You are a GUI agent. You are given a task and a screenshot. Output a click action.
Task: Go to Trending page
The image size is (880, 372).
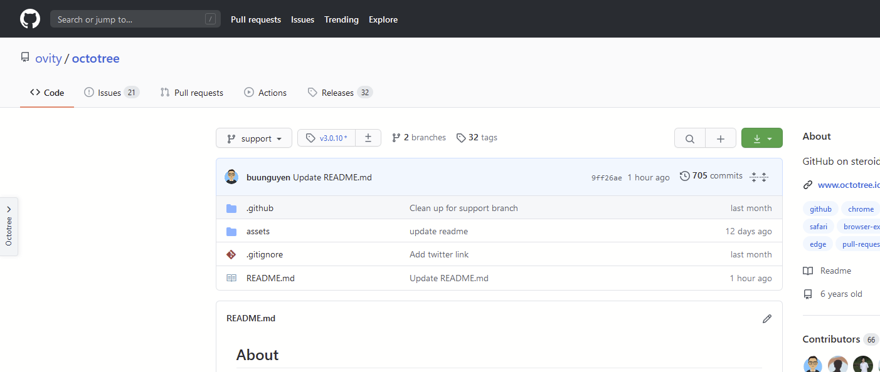pos(341,19)
